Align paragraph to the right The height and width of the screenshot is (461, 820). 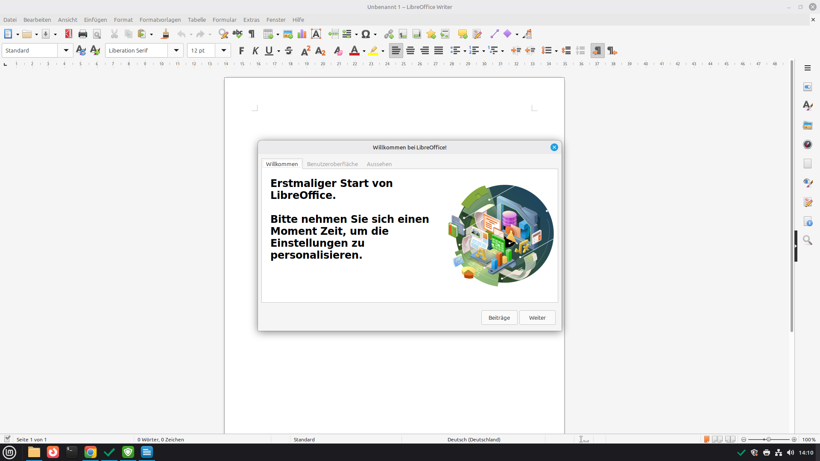(425, 51)
